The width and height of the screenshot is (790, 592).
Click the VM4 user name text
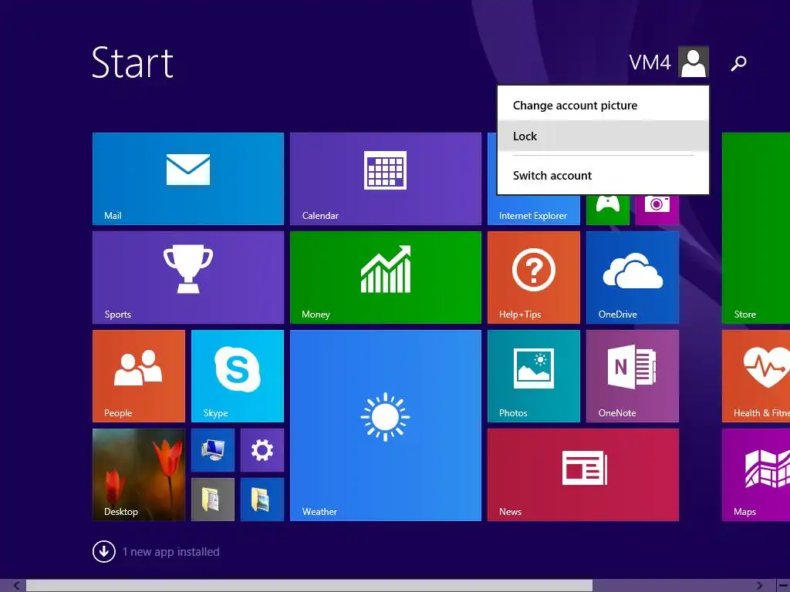click(650, 62)
